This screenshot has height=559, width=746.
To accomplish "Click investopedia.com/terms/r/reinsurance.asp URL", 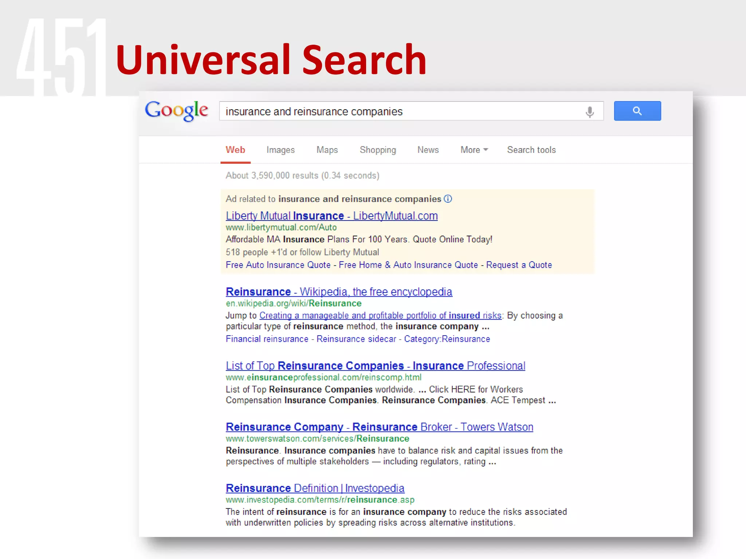I will (320, 500).
